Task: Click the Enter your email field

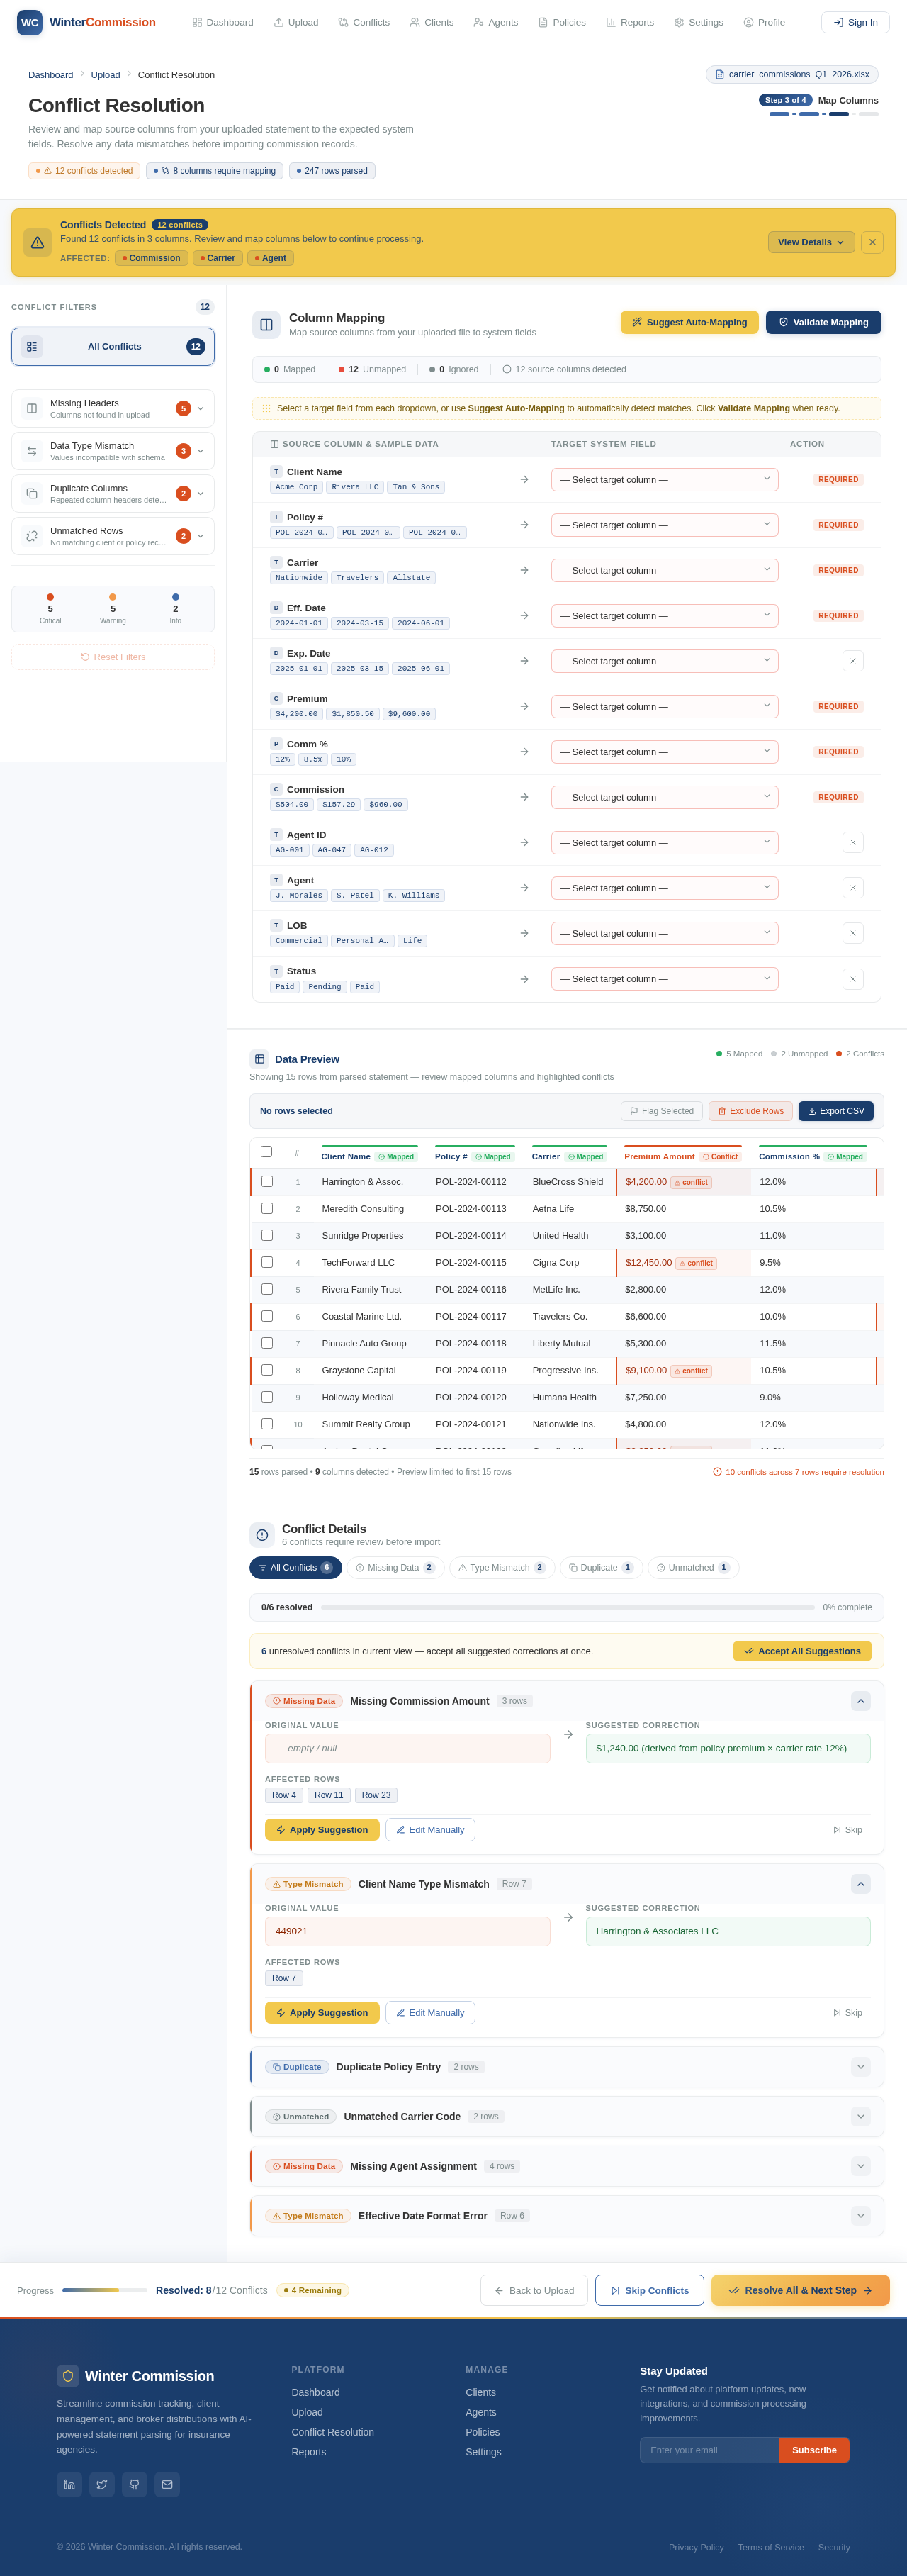Action: [x=709, y=2450]
